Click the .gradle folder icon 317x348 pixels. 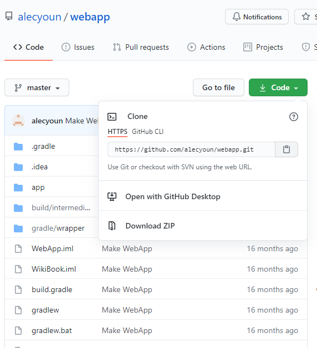18,147
